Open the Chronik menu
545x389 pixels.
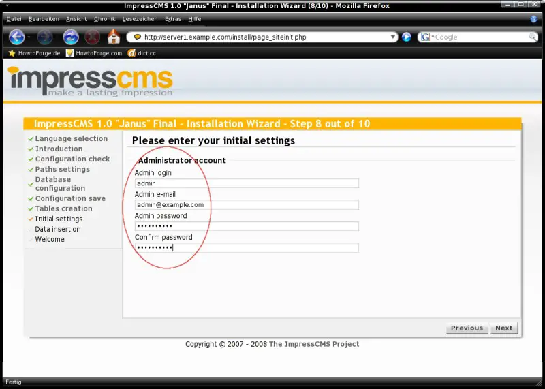[x=105, y=19]
